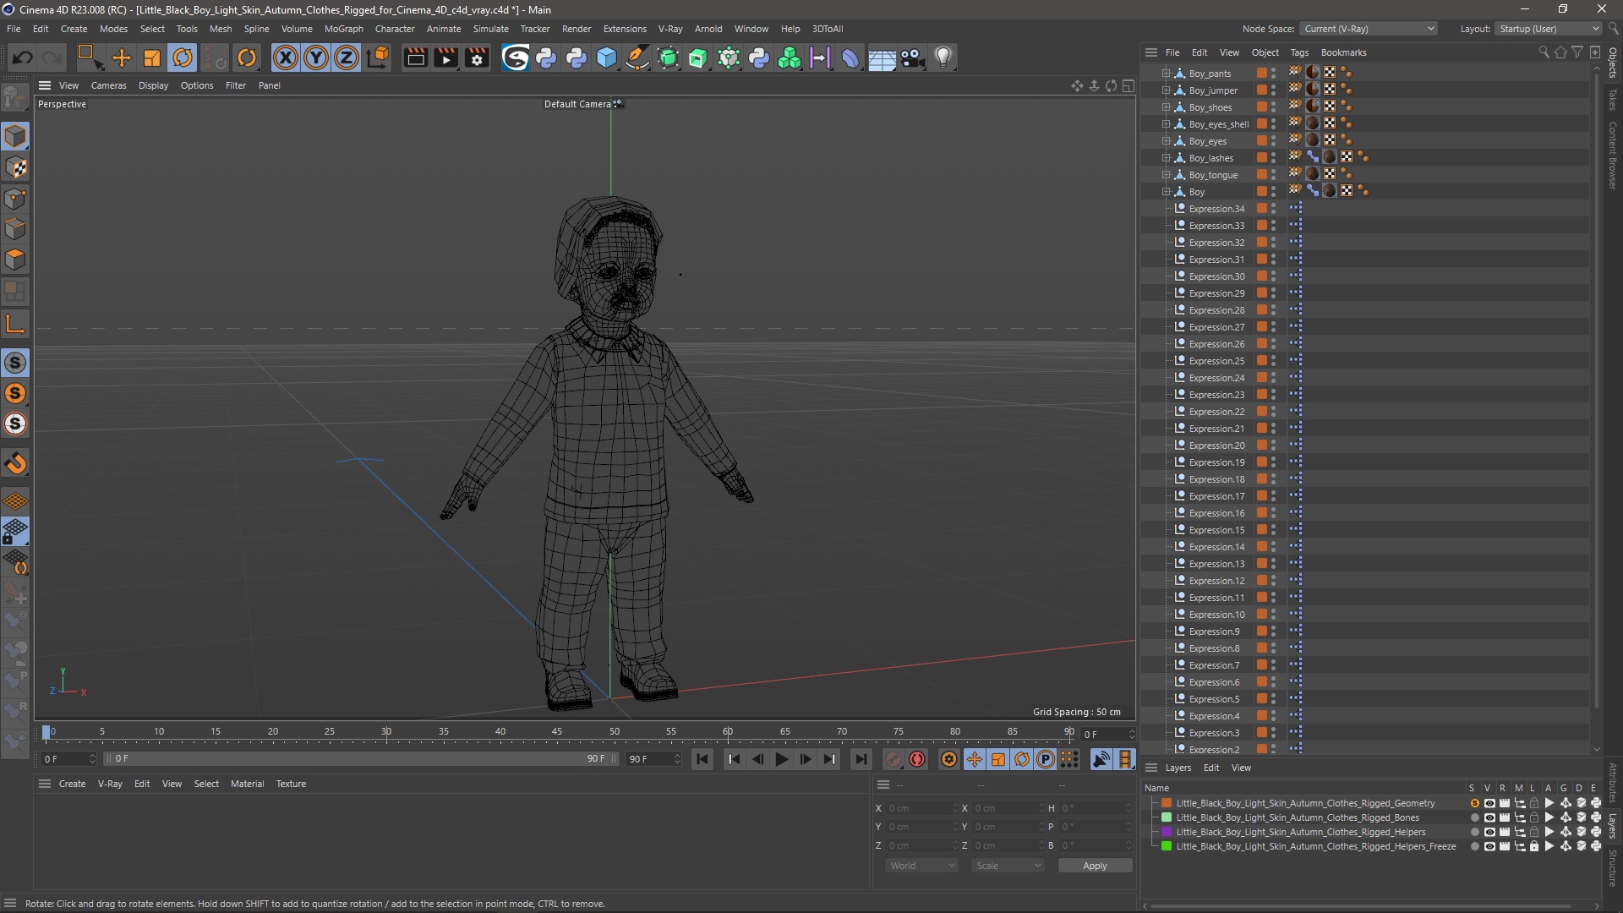
Task: Toggle eye visibility for Rigged_Bones layer
Action: click(x=1489, y=817)
